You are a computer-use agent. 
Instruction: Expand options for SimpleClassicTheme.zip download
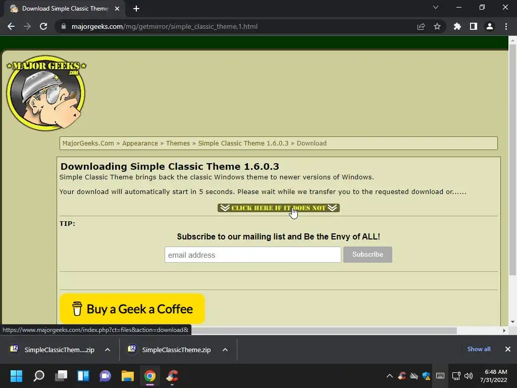click(225, 350)
